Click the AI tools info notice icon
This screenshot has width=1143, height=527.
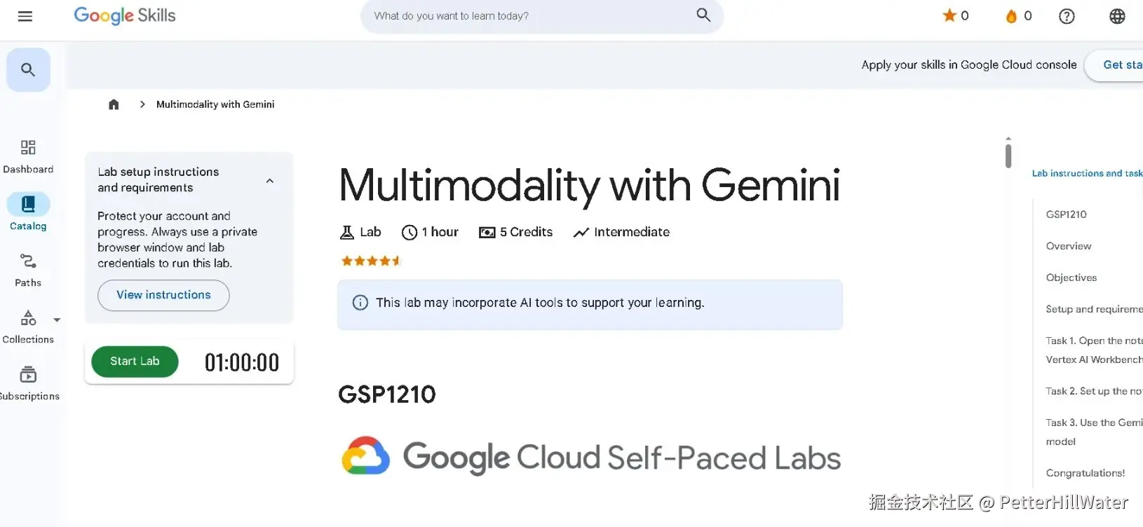(x=360, y=302)
